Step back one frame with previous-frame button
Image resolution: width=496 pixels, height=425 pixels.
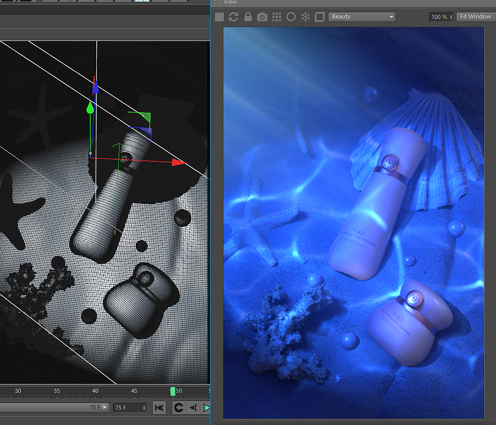[x=193, y=408]
